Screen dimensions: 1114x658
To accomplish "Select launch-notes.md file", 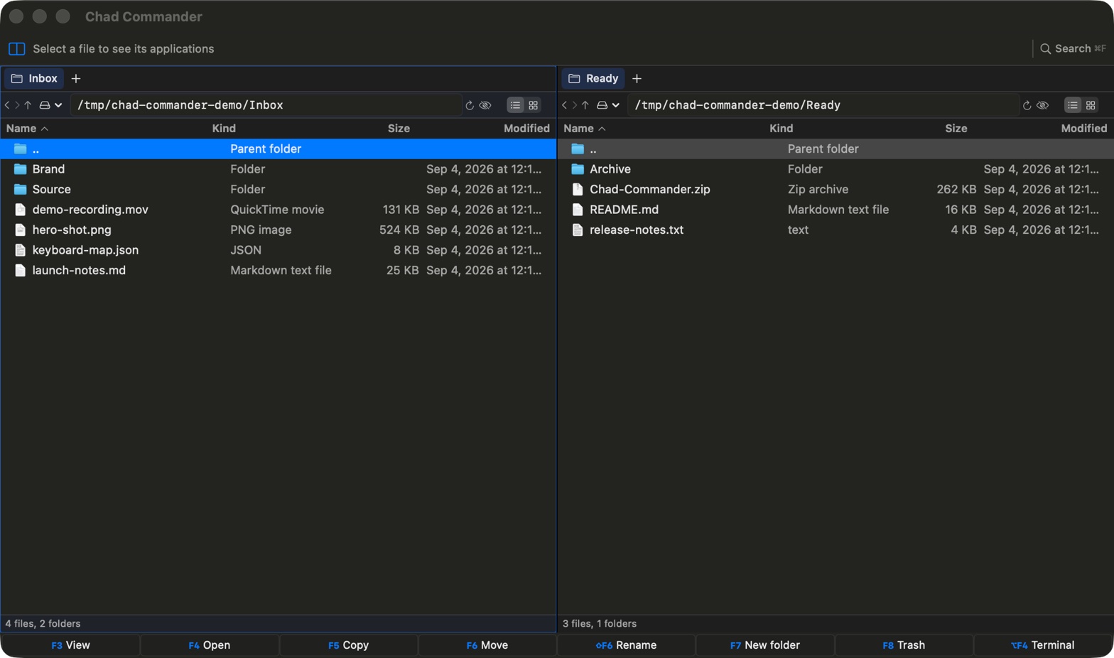I will (x=278, y=270).
